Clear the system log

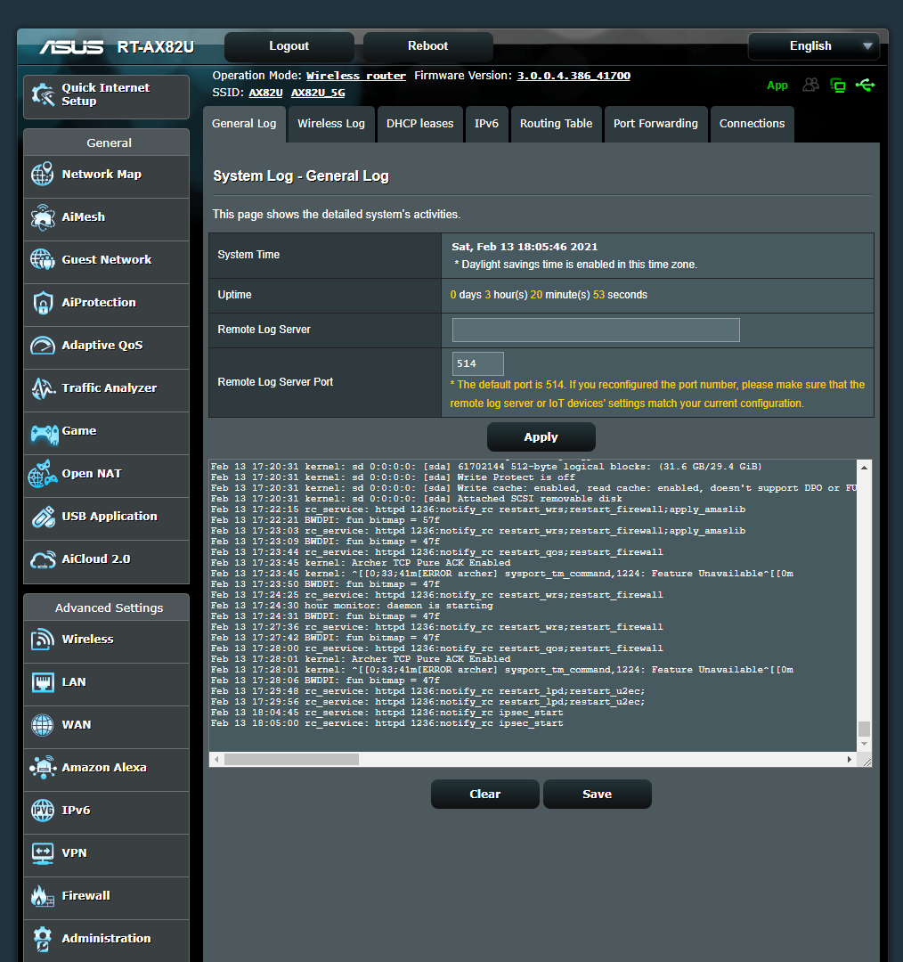pyautogui.click(x=484, y=794)
